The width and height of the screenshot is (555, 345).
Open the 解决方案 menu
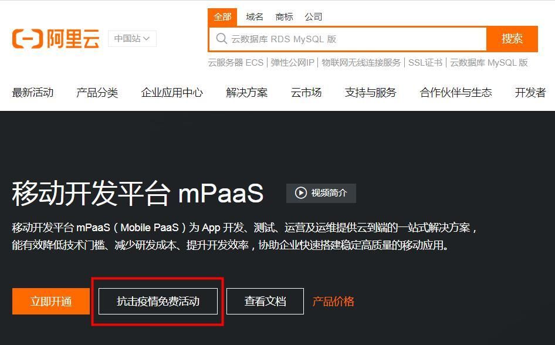point(246,93)
